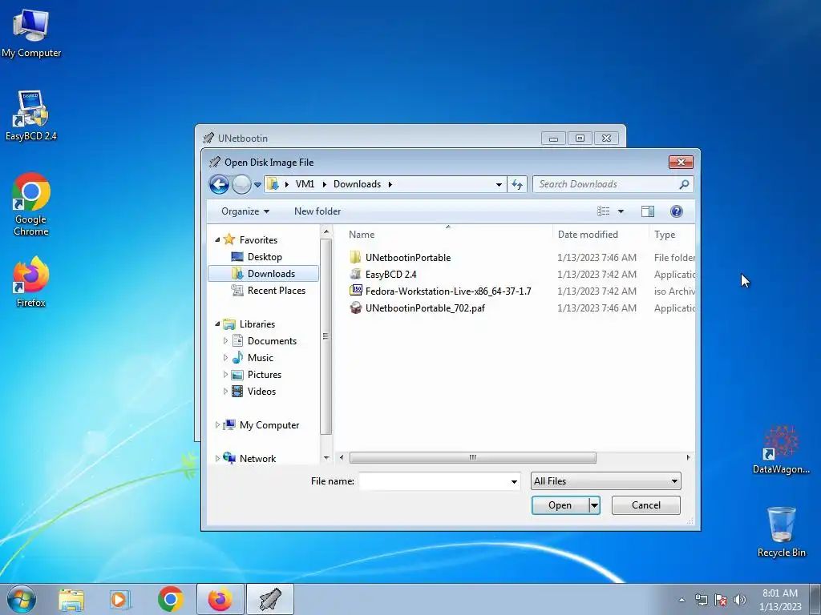
Task: Open the All Files type filter dropdown
Action: tap(606, 481)
